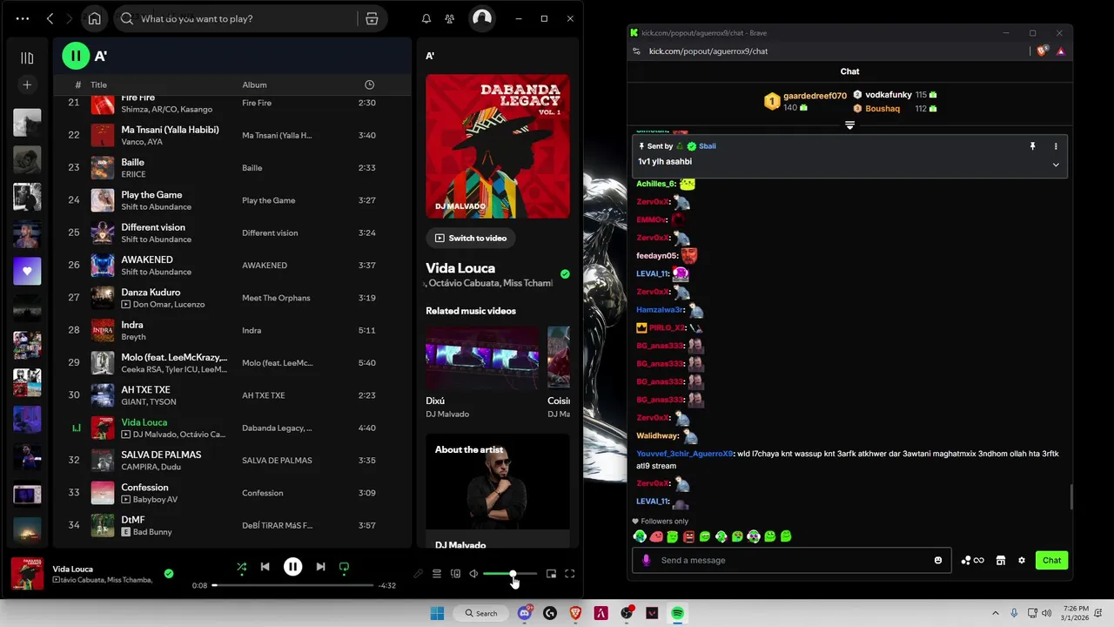Open the Spotify miniplayer
Viewport: 1114px width, 627px height.
point(551,574)
